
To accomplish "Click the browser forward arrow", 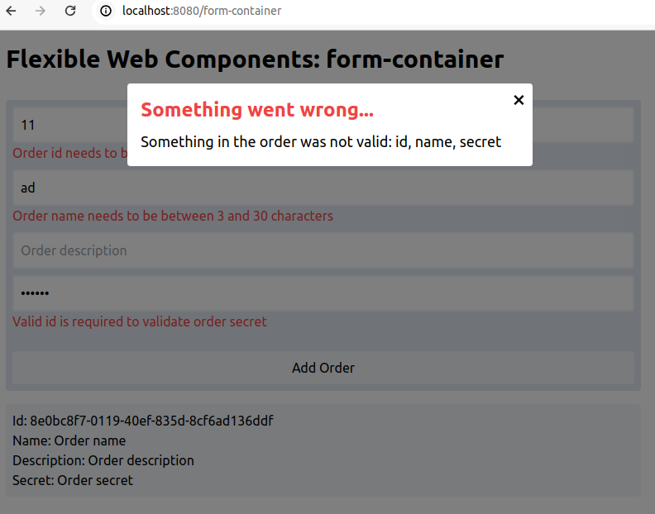I will point(41,11).
